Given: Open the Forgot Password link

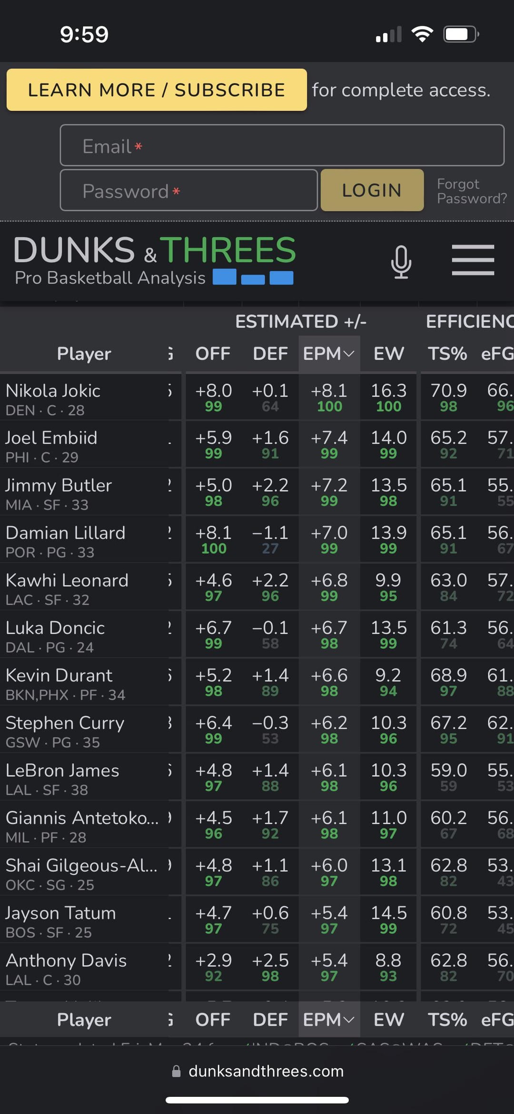Looking at the screenshot, I should click(x=472, y=191).
